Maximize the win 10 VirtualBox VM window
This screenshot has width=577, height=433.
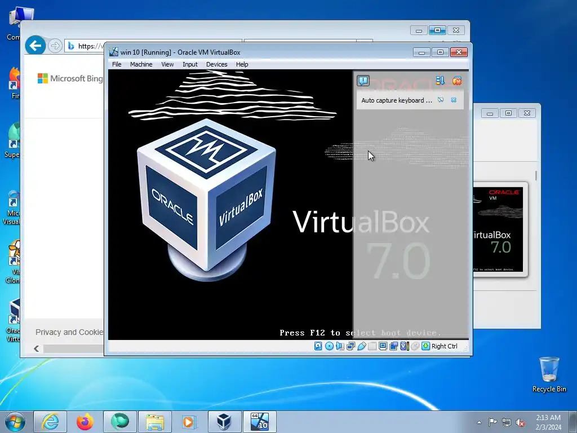(440, 52)
